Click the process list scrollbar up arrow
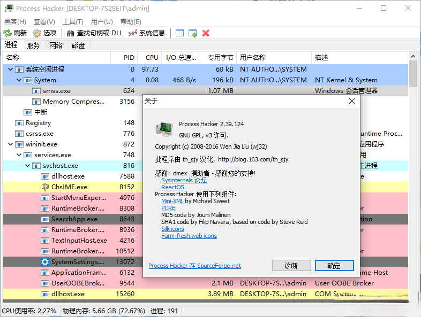Screen dimensions: 421x317 click(x=413, y=56)
